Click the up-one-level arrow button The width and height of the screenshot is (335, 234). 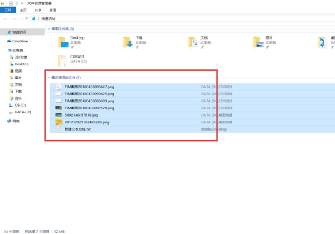[28, 18]
